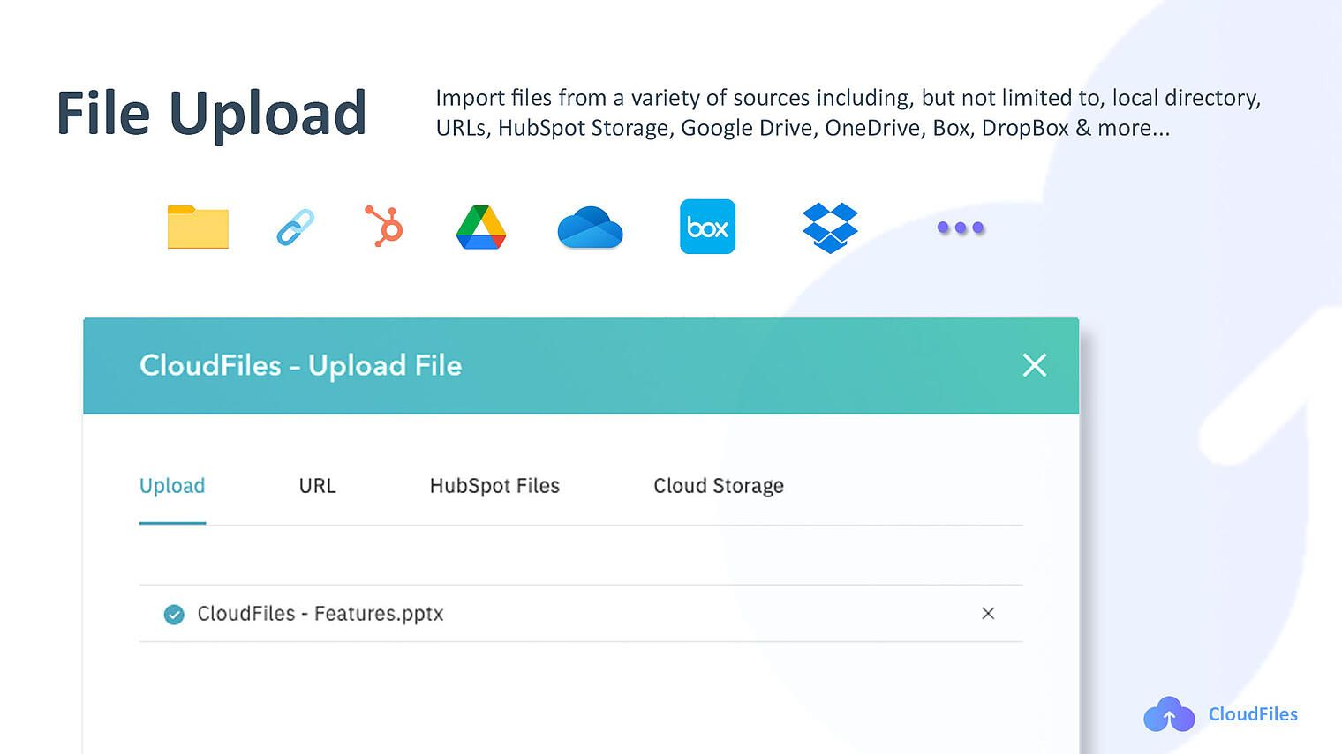Image resolution: width=1342 pixels, height=754 pixels.
Task: Click the URL link icon
Action: click(x=294, y=227)
